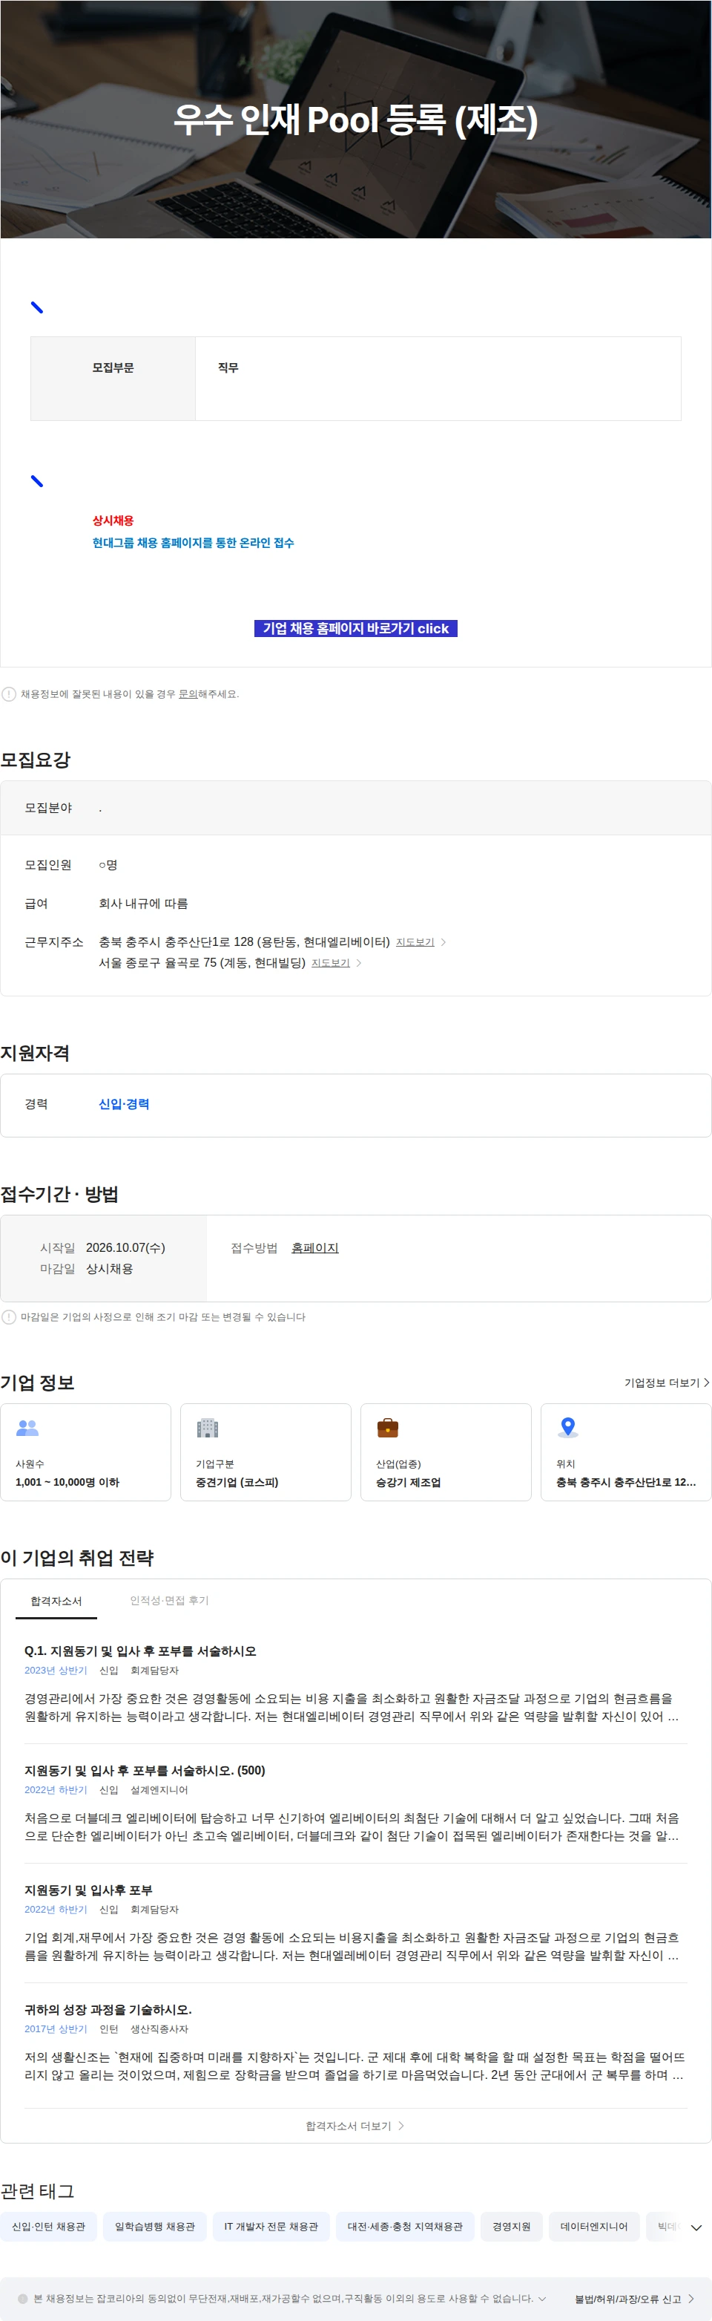Click 현대그룹 채용 홈페이지를 통한 온라인 접수 text
The height and width of the screenshot is (2321, 712).
193,543
